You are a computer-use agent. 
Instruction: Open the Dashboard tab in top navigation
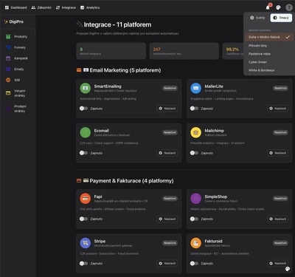pos(15,7)
